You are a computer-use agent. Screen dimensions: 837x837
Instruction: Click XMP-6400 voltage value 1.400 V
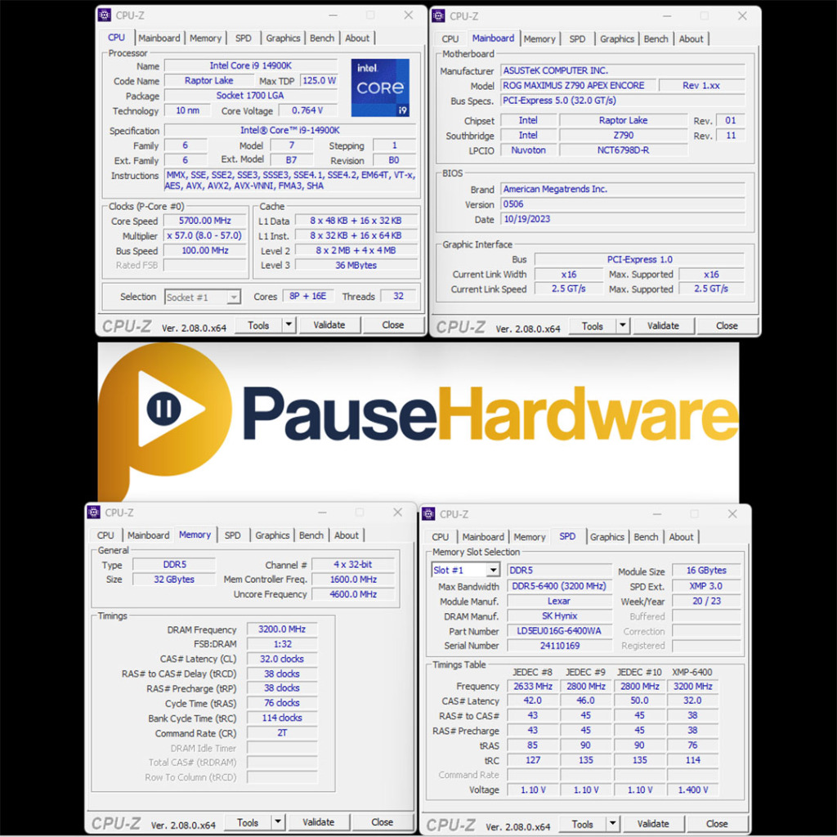click(x=693, y=790)
